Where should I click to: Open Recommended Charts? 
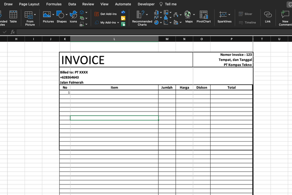coord(142,18)
